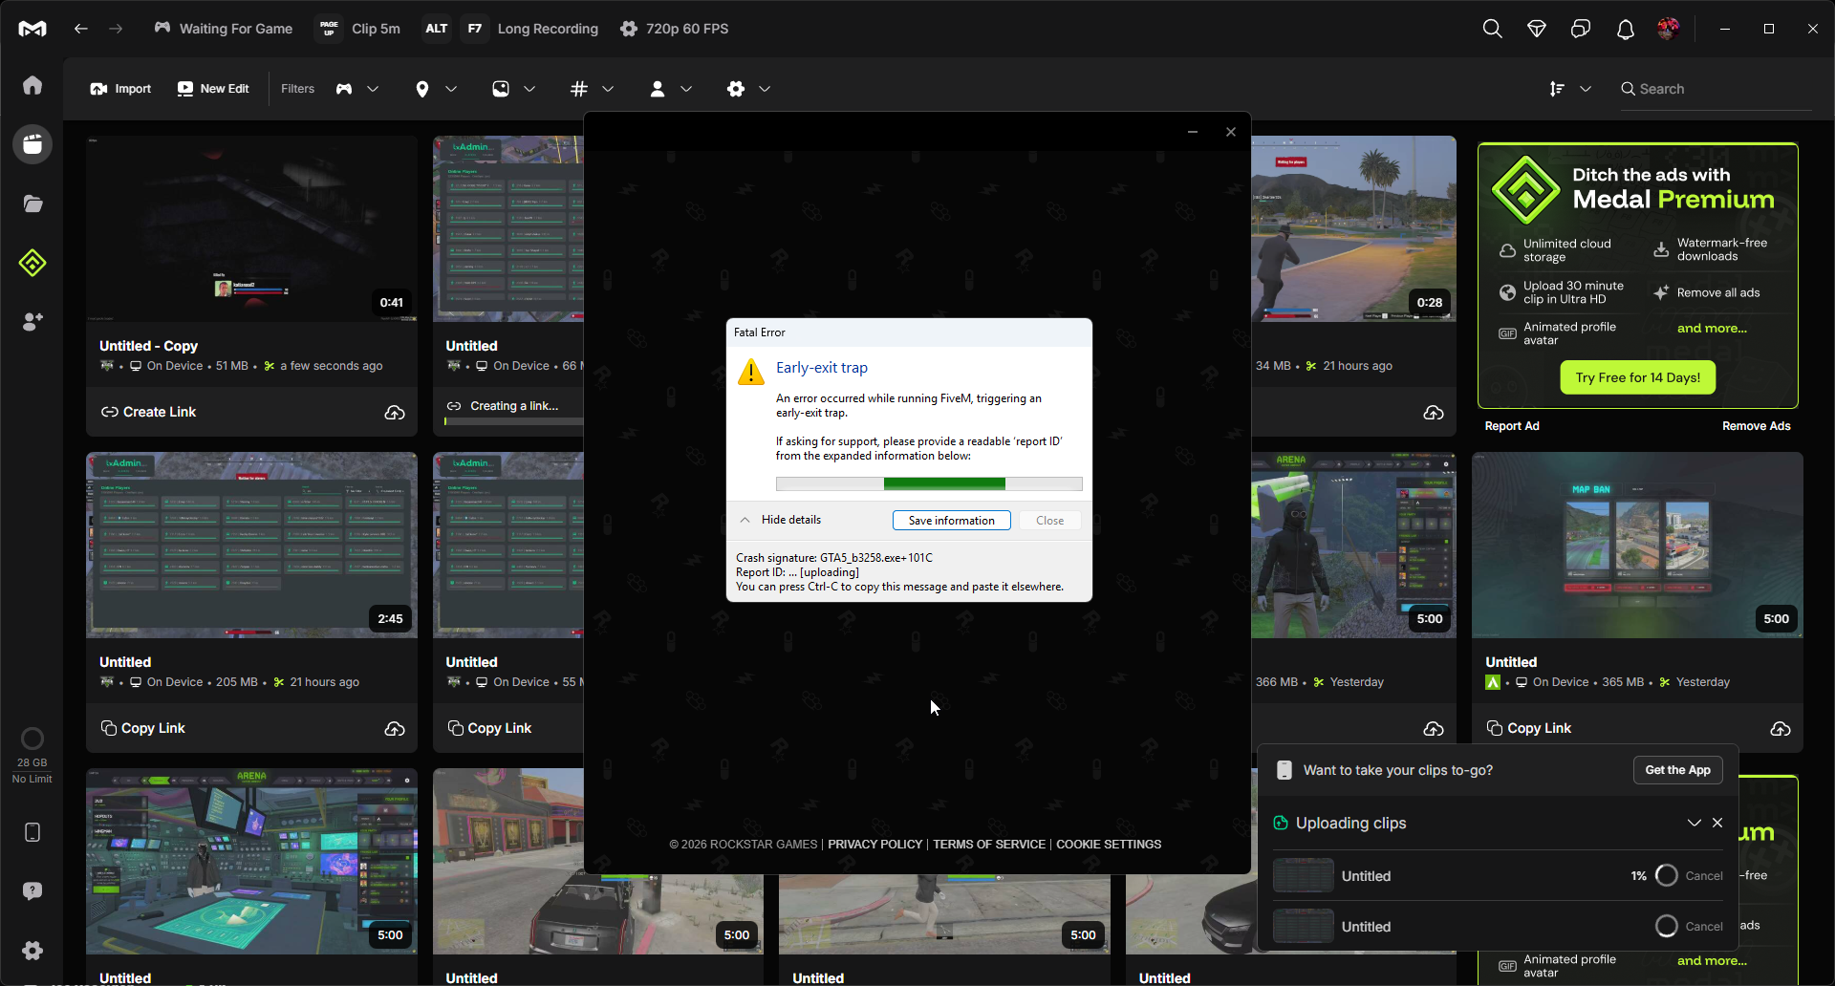Click the Waiting For Game status
Viewport: 1835px width, 986px height.
[x=224, y=29]
